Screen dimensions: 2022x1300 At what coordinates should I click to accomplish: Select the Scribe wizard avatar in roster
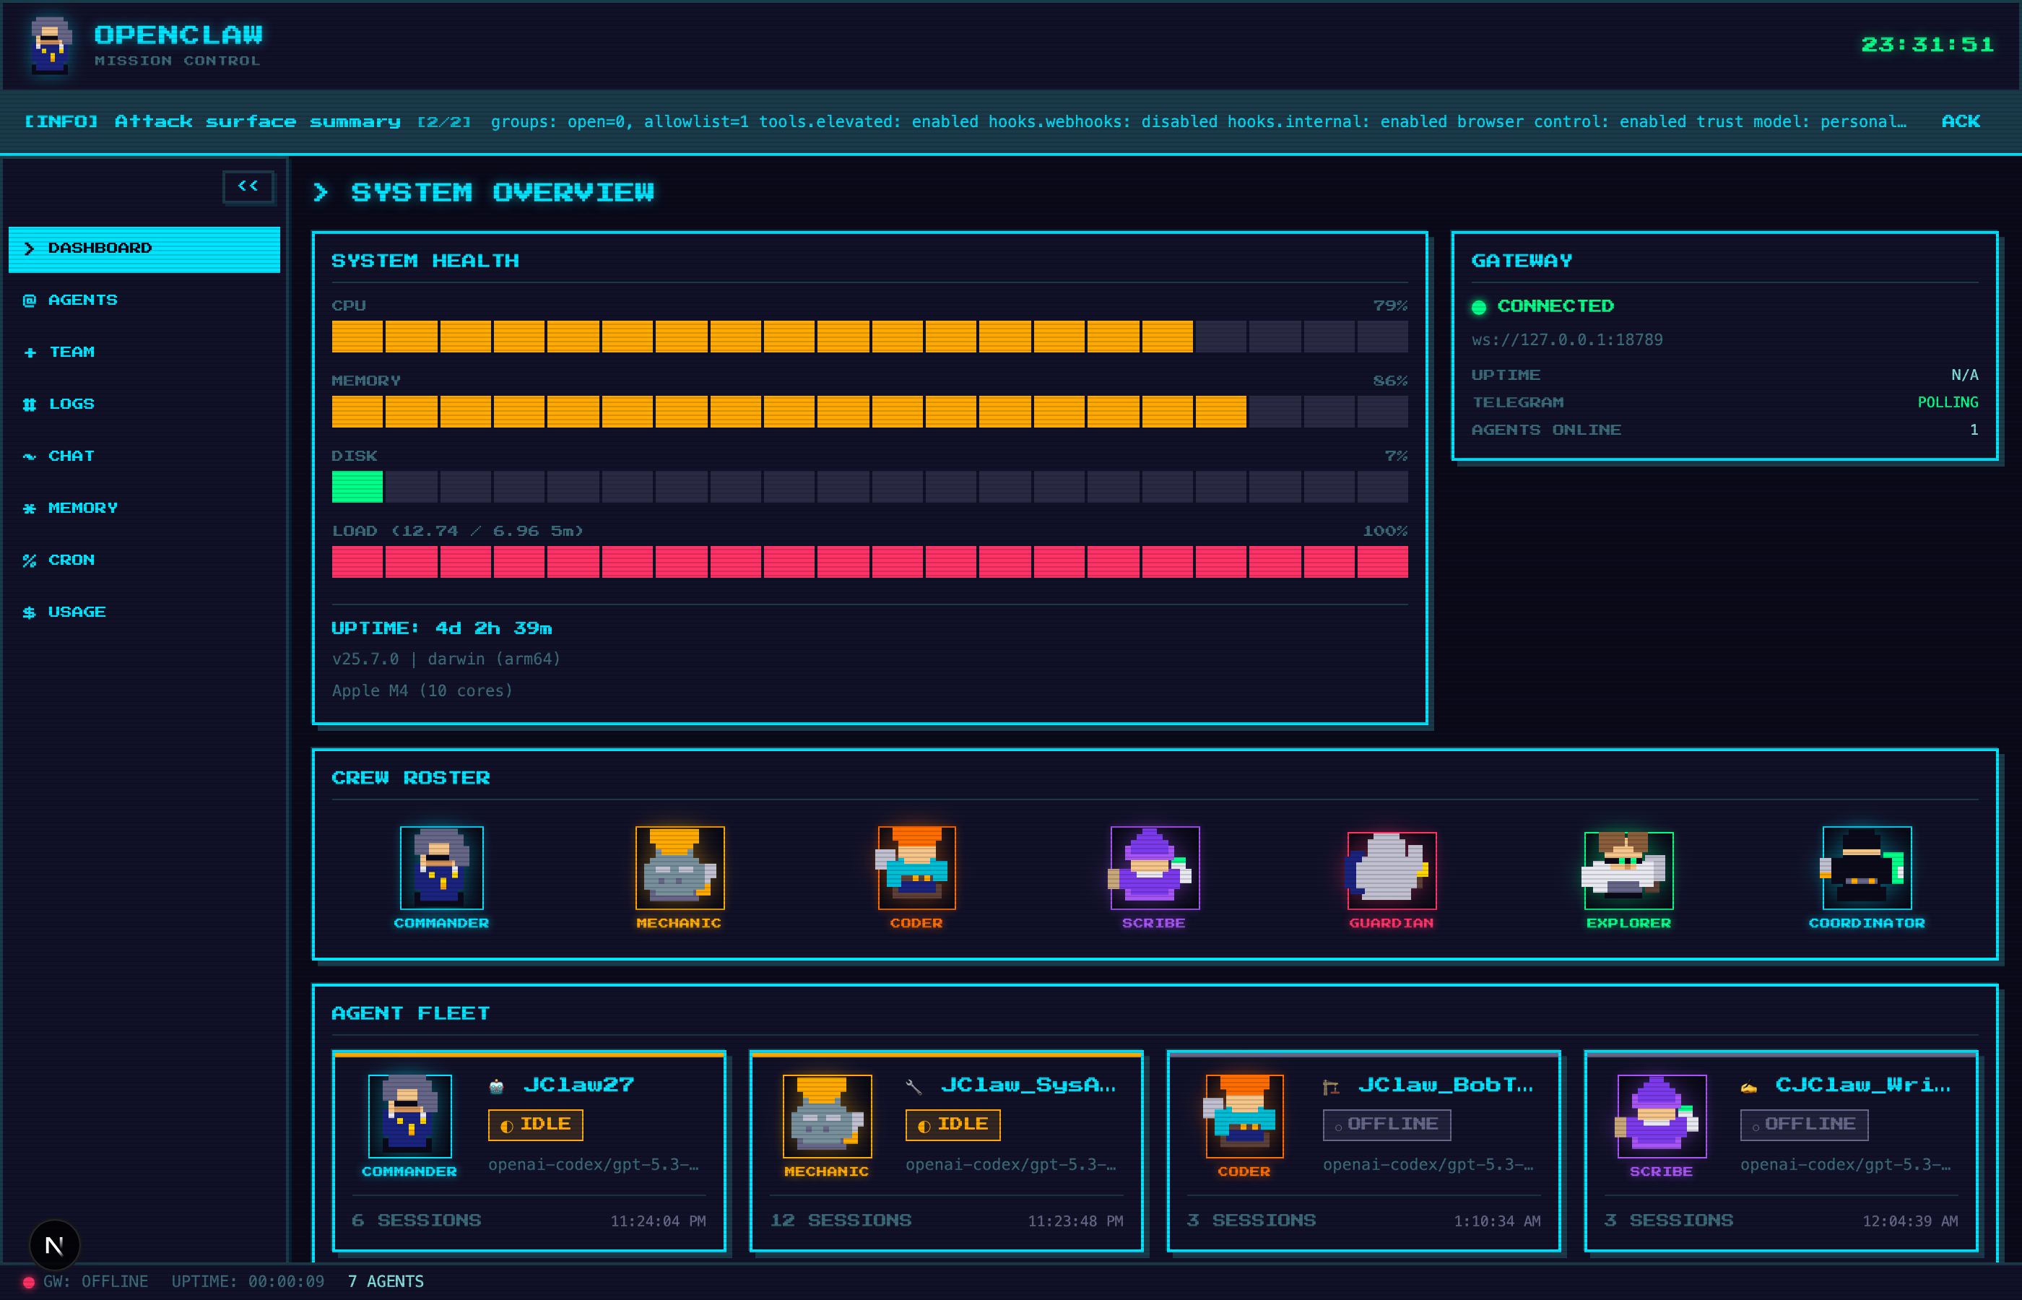tap(1155, 867)
